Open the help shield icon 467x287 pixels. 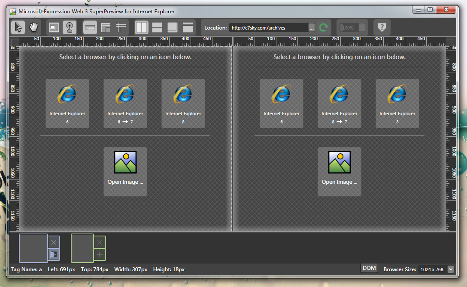pyautogui.click(x=382, y=27)
